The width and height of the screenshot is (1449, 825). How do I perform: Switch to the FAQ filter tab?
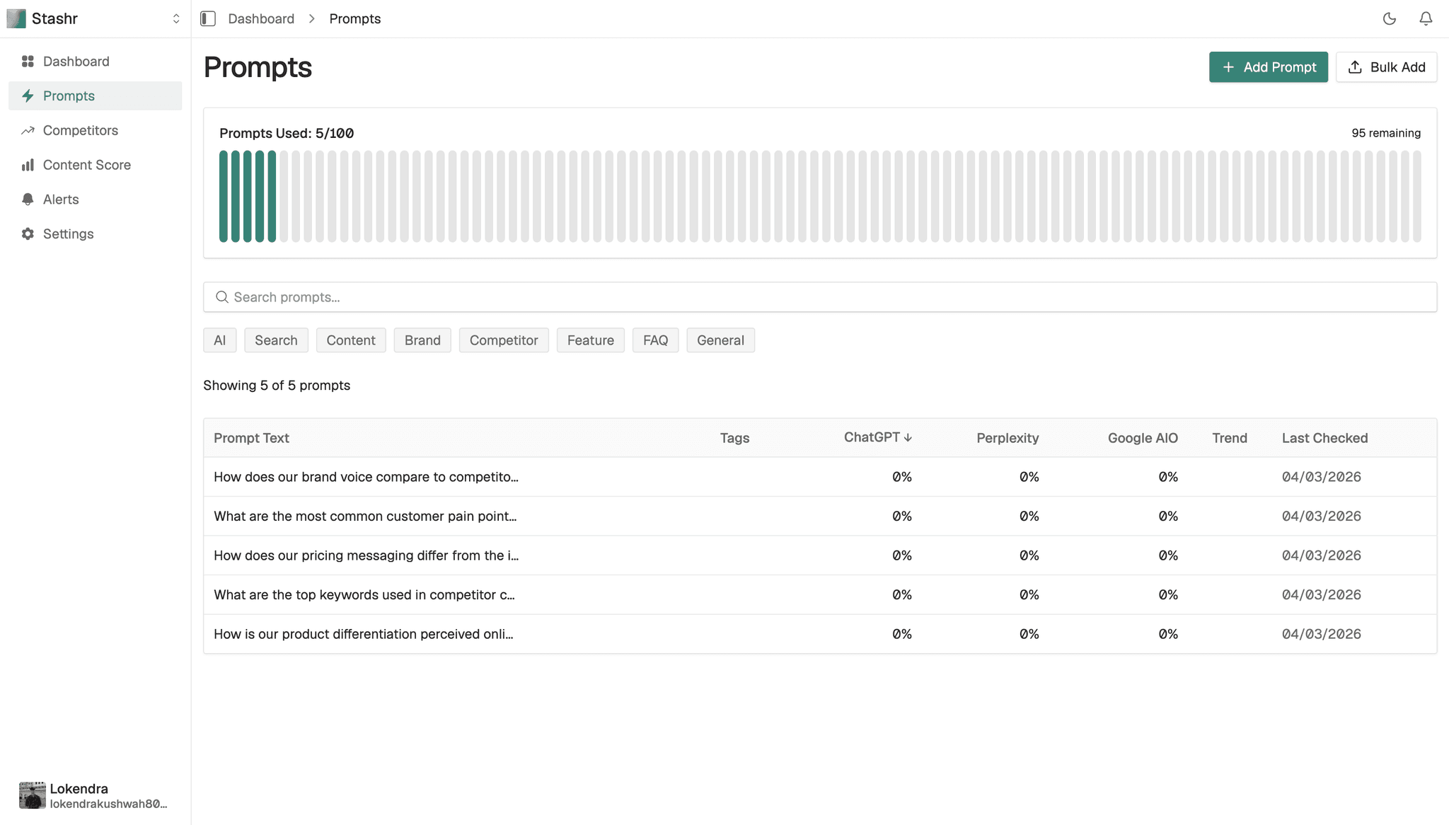[x=655, y=340]
